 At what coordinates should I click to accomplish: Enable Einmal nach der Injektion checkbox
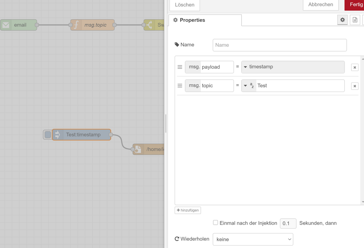(215, 223)
